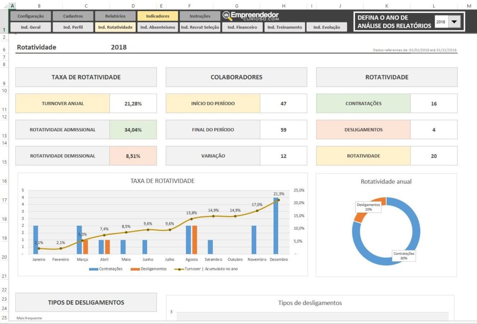Open the Configuração button
The image size is (477, 324).
(x=30, y=16)
